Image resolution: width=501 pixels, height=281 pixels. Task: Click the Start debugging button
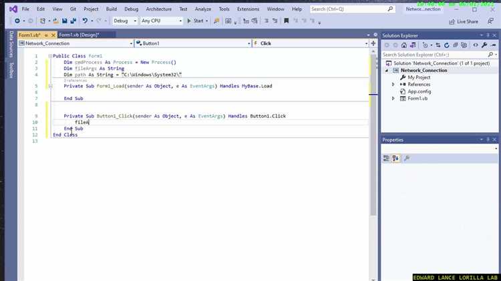coord(196,21)
